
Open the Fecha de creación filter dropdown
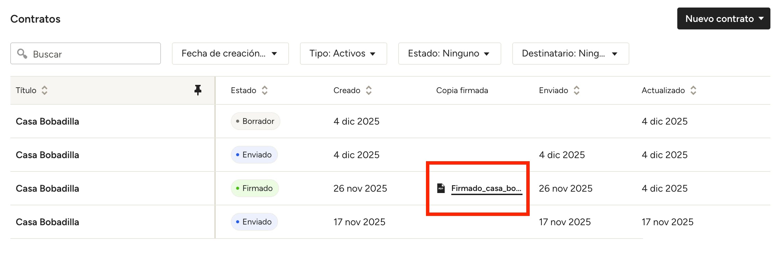(230, 53)
